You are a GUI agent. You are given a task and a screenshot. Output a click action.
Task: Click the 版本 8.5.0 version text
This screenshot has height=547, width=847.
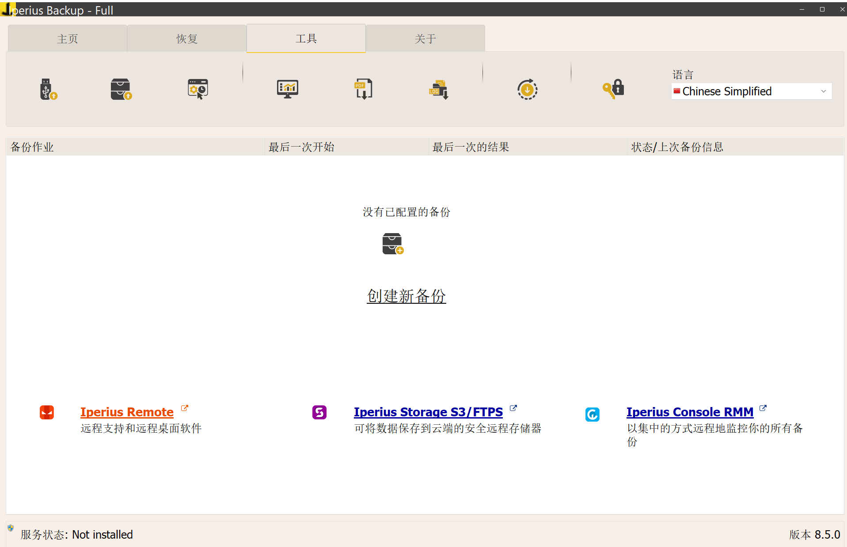point(814,535)
